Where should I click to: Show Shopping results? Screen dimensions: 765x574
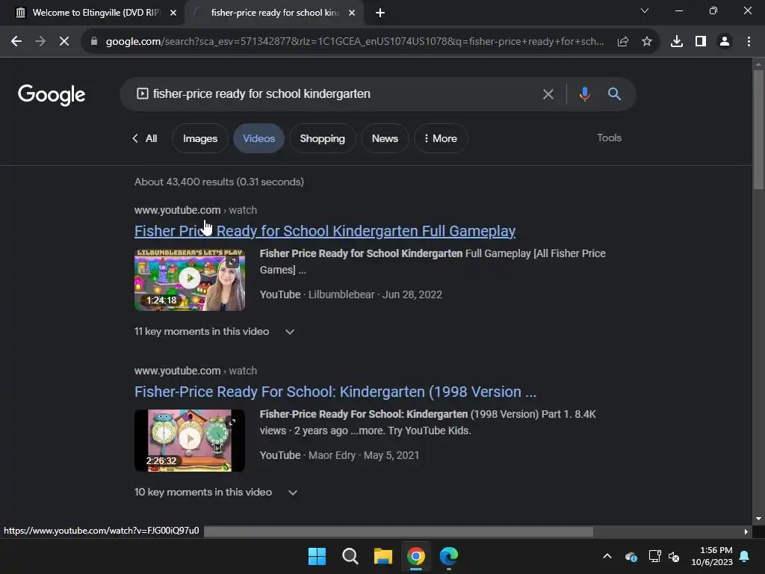[322, 138]
